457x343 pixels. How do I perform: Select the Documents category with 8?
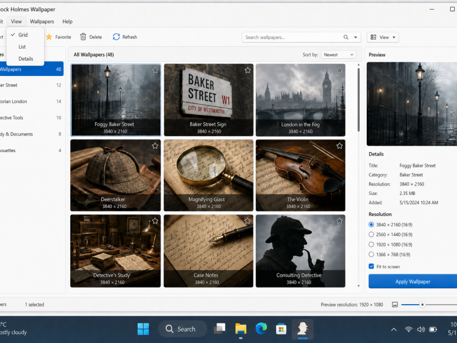click(x=31, y=134)
